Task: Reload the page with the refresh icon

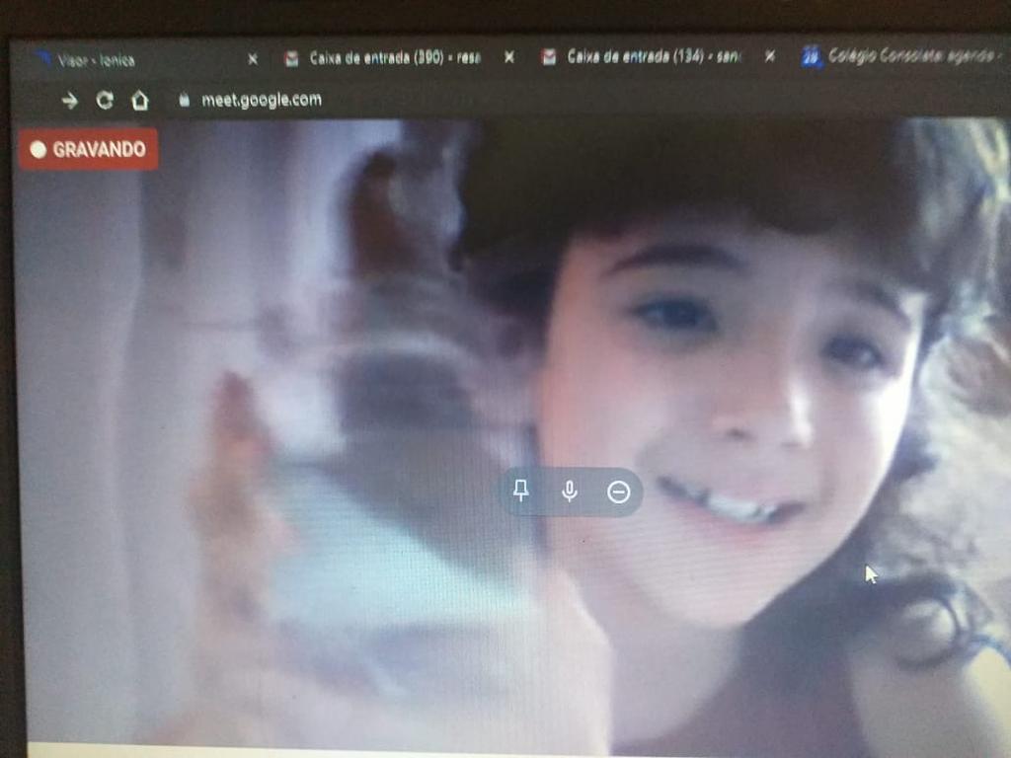Action: pyautogui.click(x=105, y=100)
